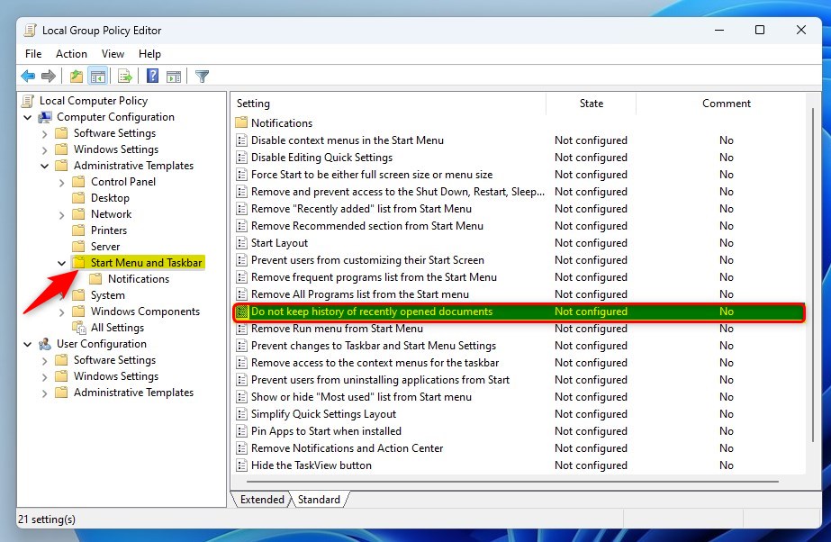Select 'Disable context menus in the Start Menu'
The width and height of the screenshot is (831, 542).
348,140
